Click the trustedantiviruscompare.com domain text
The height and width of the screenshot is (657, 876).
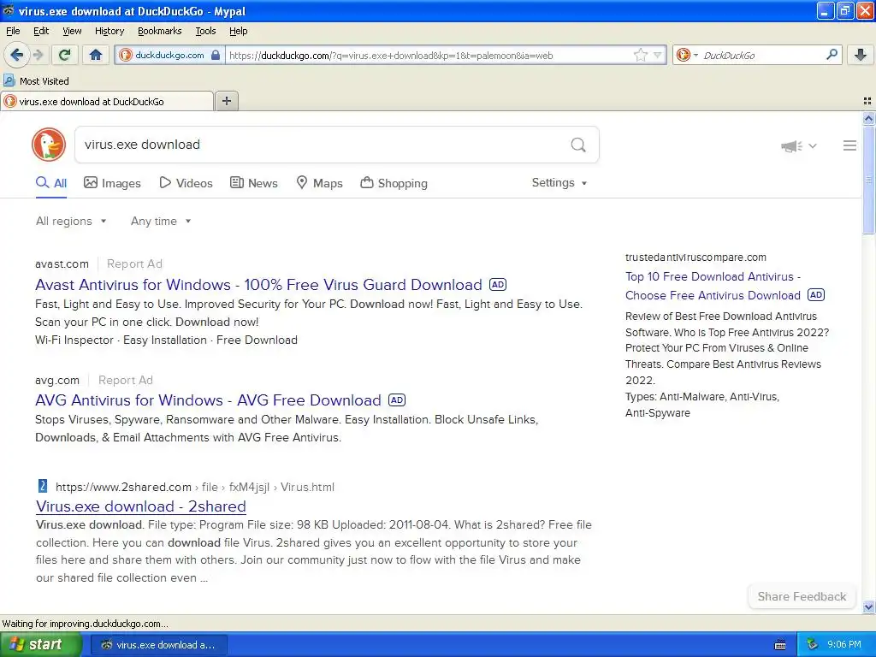click(x=695, y=257)
